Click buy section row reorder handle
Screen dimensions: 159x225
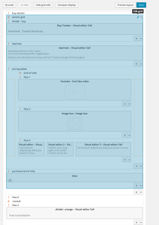coord(9,13)
